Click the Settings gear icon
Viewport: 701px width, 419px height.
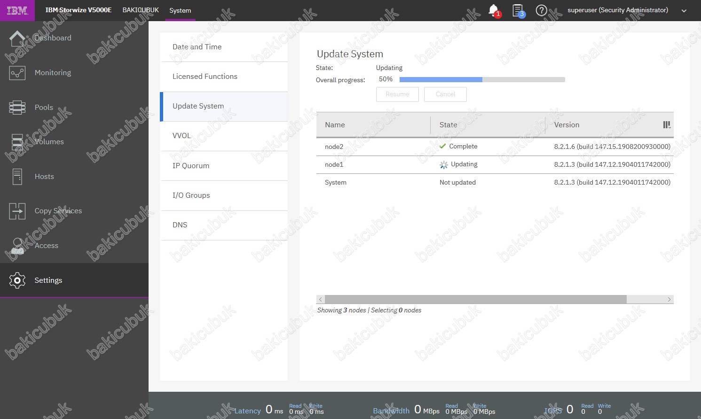click(x=17, y=280)
